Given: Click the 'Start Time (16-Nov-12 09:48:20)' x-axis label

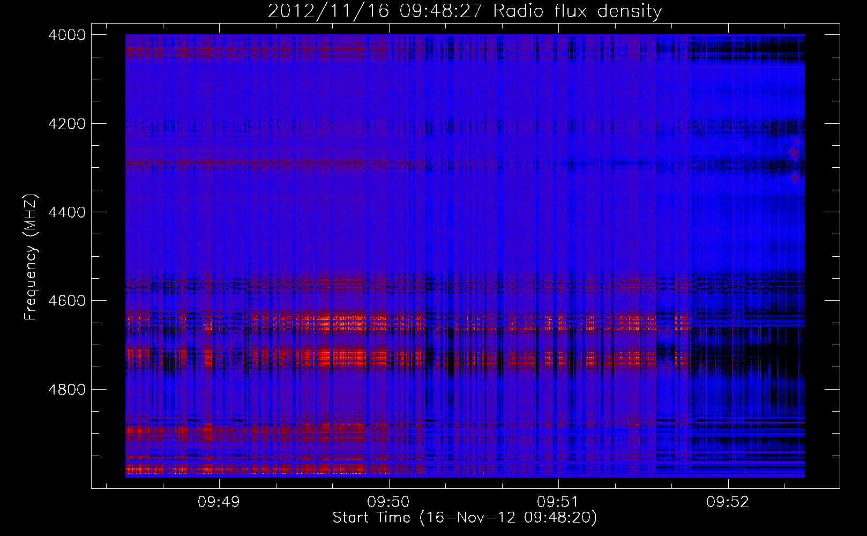Looking at the screenshot, I should (465, 518).
